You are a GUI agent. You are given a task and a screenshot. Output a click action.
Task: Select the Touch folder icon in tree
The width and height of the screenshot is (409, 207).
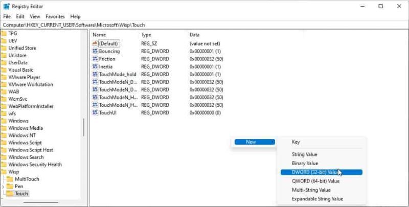pos(10,194)
